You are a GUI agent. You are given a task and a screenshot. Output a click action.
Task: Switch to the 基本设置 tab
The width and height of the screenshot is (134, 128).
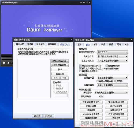(20, 44)
